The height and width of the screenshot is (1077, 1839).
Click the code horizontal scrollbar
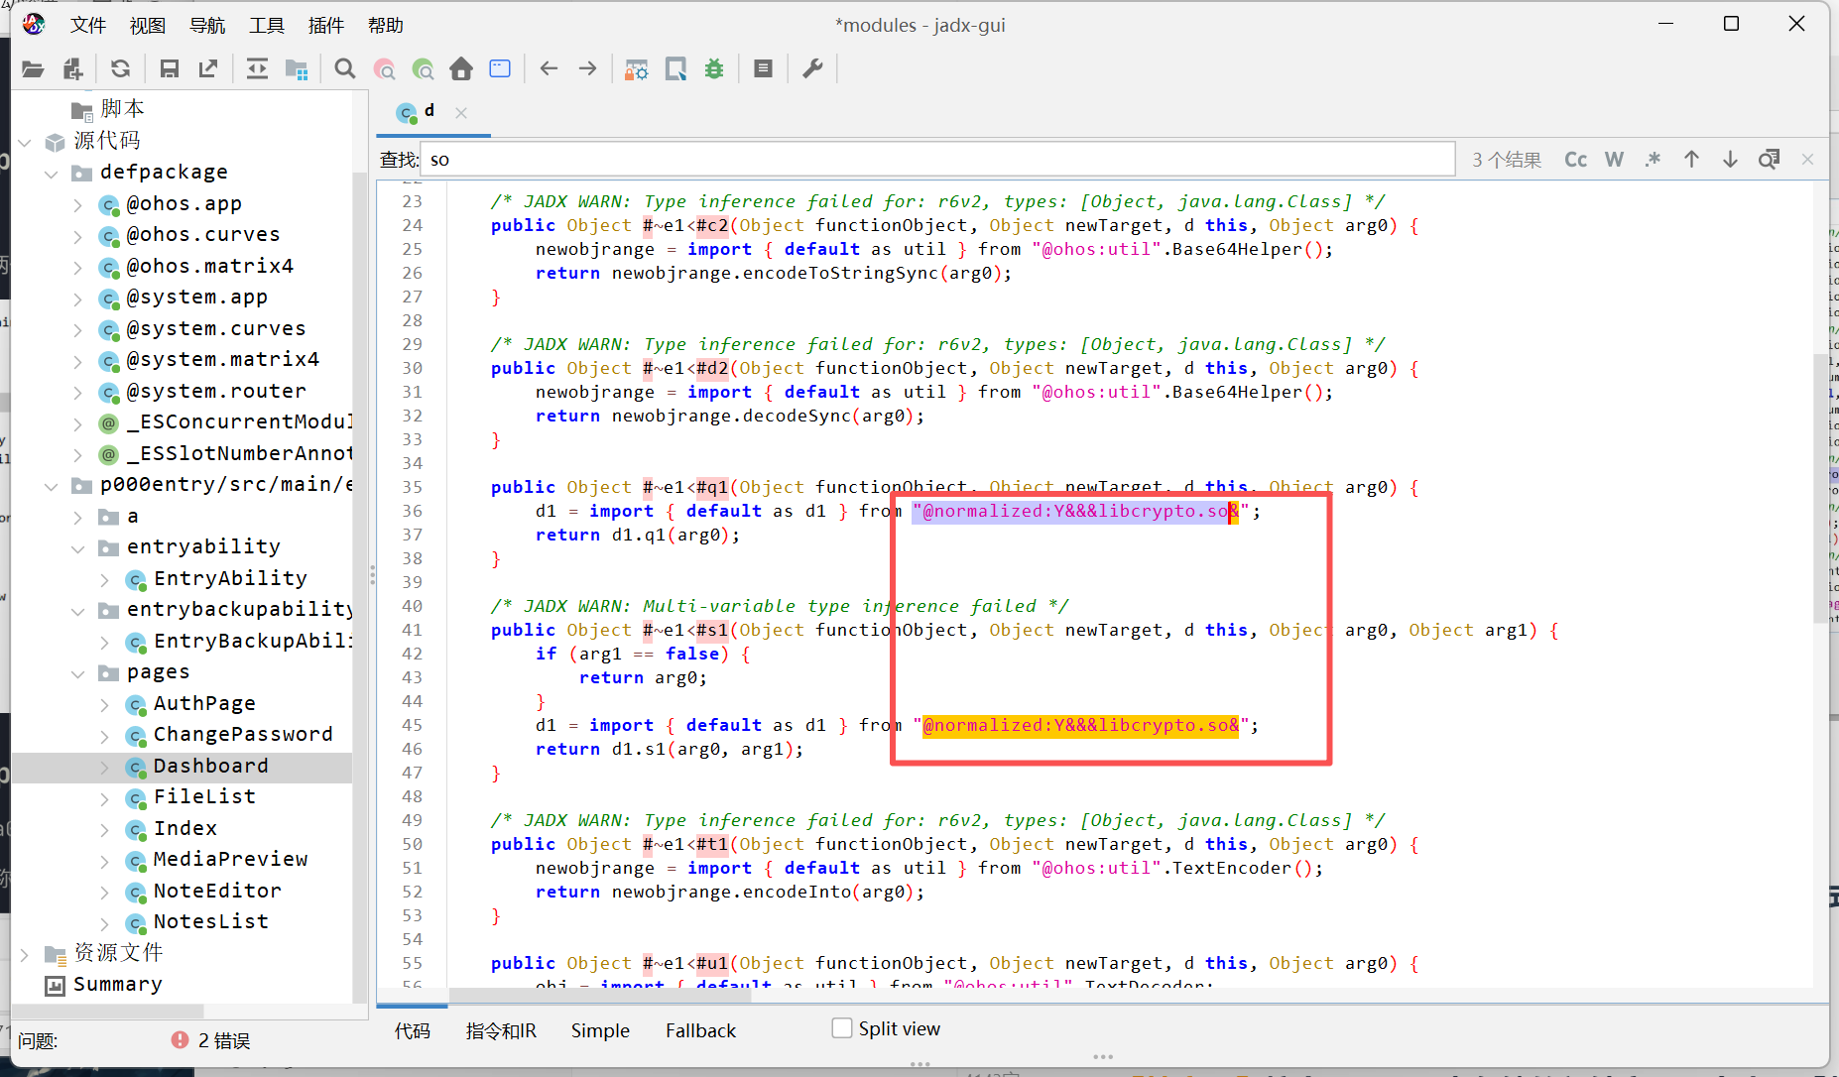(x=599, y=995)
